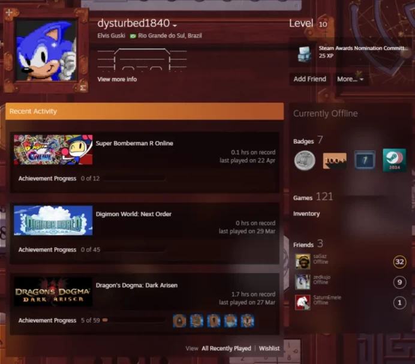Expand the dysturbed1840 username dropdown arrow
Viewport: 415px width, 364px height.
[175, 25]
